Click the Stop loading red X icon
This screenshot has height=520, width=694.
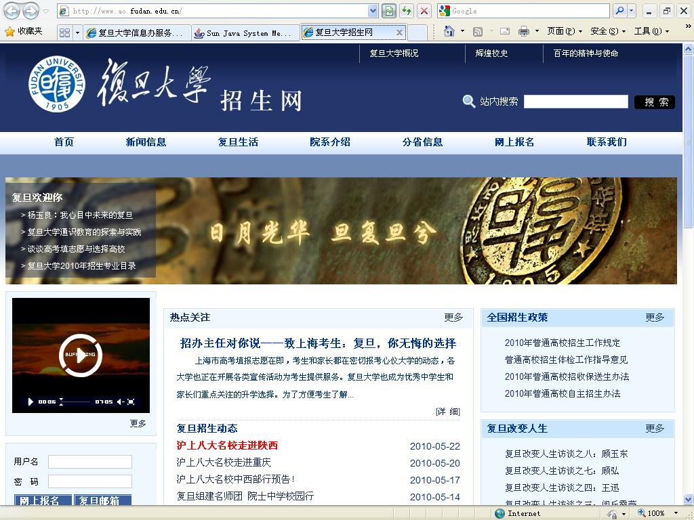click(424, 11)
